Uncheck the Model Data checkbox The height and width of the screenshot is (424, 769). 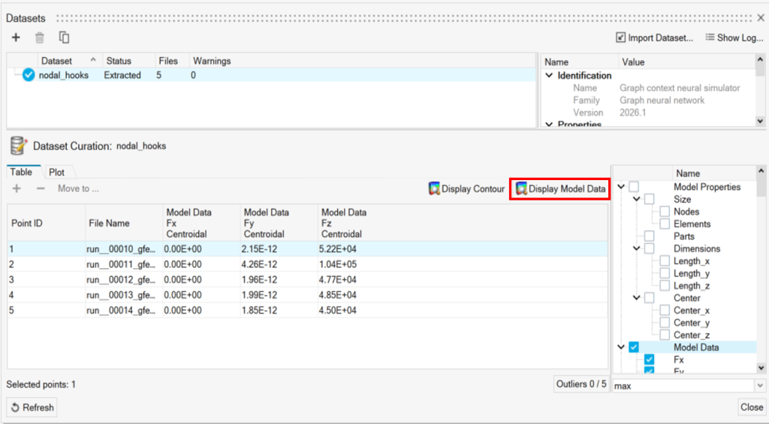(634, 347)
